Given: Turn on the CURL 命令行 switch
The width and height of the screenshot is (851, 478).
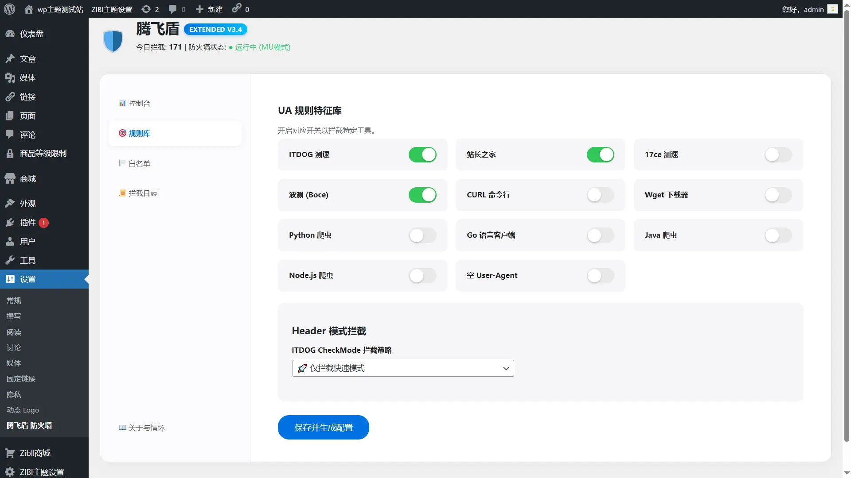Looking at the screenshot, I should (x=600, y=195).
